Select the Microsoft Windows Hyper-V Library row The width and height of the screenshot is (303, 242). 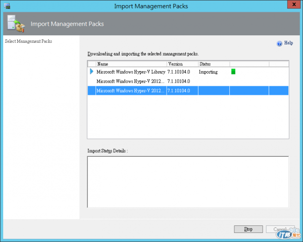(188, 72)
